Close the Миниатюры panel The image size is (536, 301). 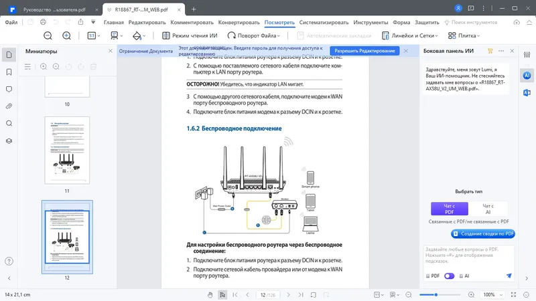111,51
